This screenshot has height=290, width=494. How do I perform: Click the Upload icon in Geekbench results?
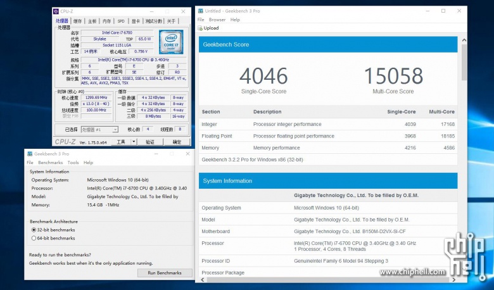200,28
